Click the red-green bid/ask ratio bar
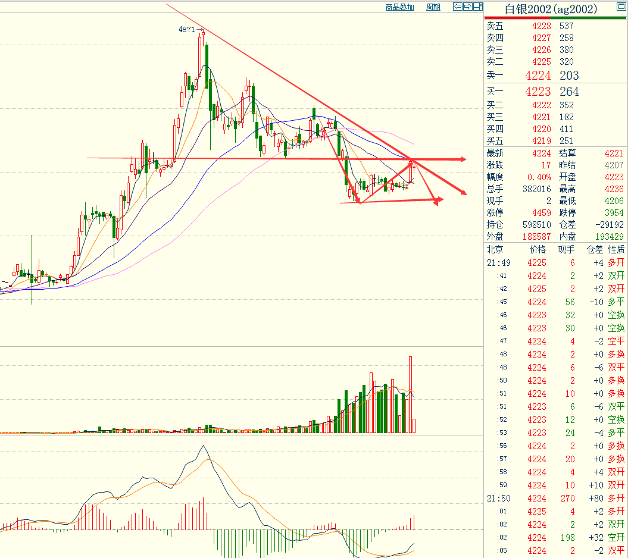This screenshot has width=628, height=558. [555, 18]
